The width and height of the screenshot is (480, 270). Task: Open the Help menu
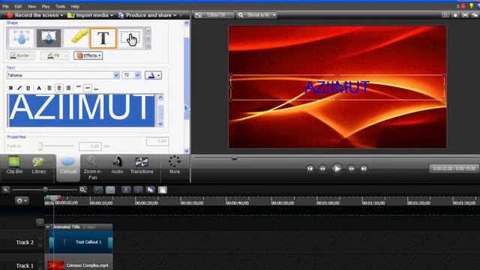(x=75, y=7)
